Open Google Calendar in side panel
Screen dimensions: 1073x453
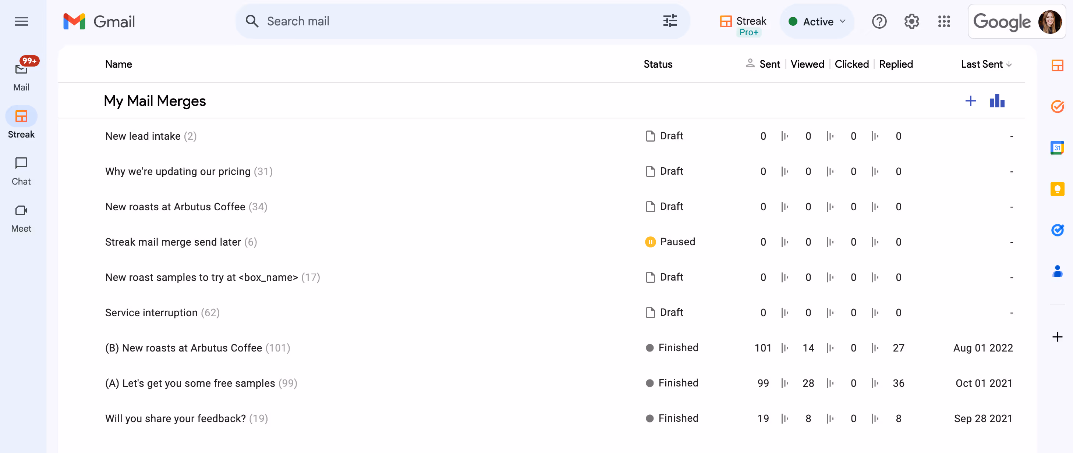1057,148
